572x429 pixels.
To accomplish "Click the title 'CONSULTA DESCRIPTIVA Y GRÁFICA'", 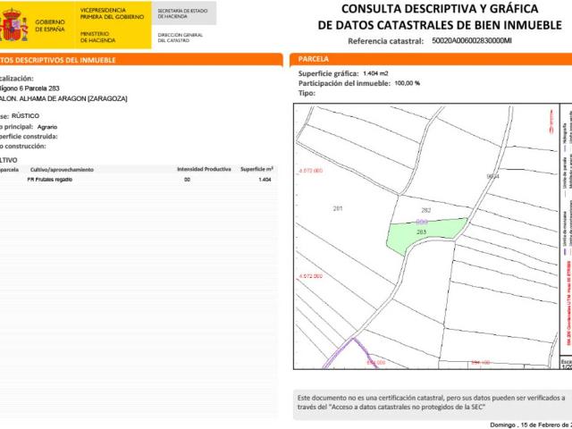I will [440, 9].
